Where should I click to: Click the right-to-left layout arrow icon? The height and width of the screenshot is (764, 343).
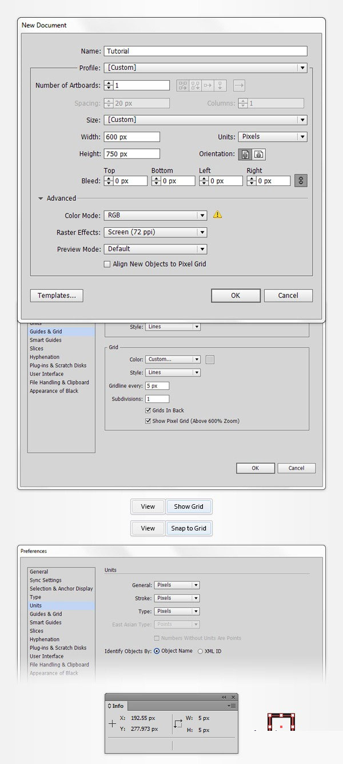(x=240, y=85)
